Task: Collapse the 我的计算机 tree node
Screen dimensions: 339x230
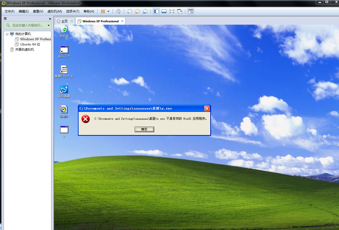Action: (7, 34)
